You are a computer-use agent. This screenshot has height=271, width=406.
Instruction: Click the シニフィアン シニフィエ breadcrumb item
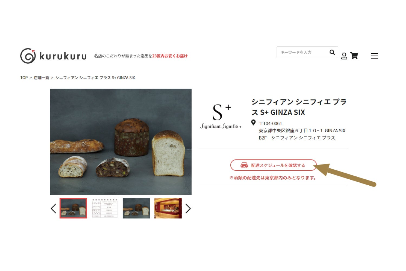[95, 78]
